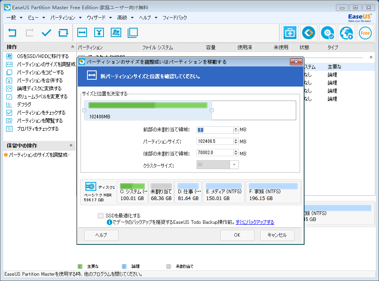Sort by タイプ column header
The width and height of the screenshot is (379, 281).
(350, 48)
